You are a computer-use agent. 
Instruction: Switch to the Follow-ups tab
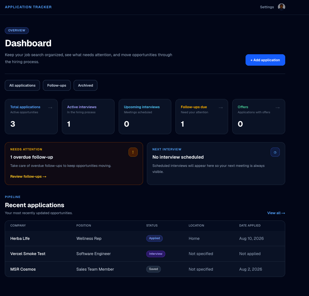click(x=57, y=85)
